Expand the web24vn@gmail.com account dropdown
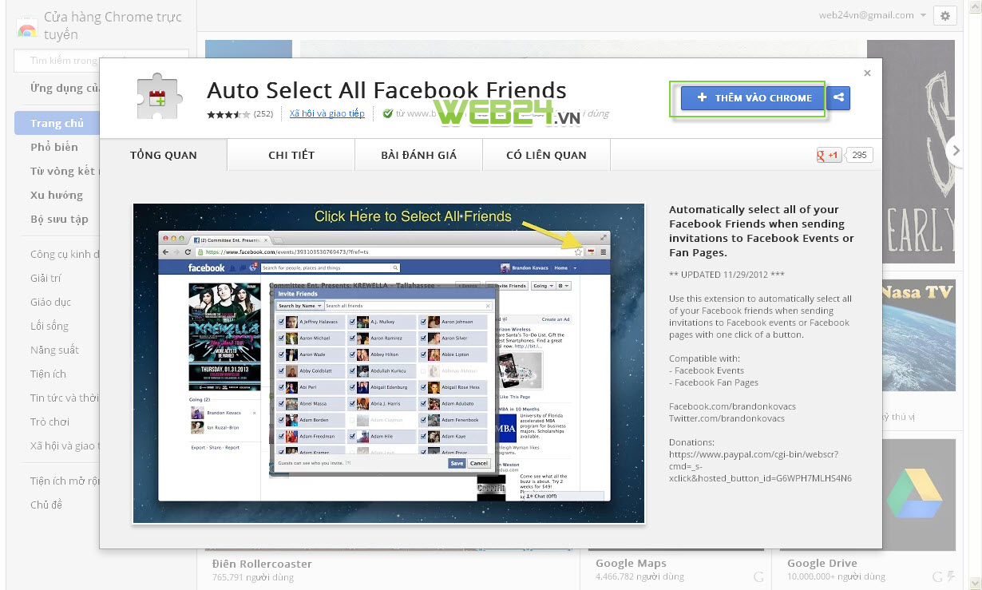Image resolution: width=982 pixels, height=590 pixels. pos(873,15)
